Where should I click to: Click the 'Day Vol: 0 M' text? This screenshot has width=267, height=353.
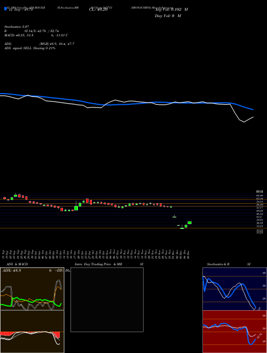click(168, 16)
